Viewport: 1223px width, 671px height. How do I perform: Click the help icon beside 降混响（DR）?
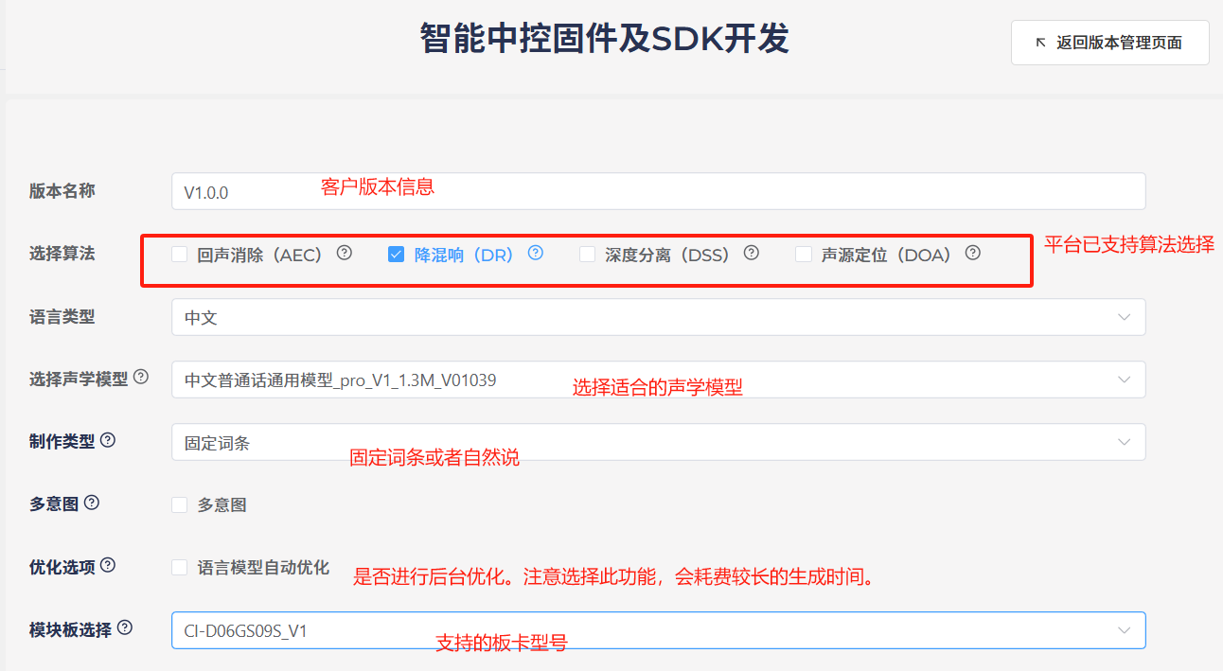click(x=536, y=253)
